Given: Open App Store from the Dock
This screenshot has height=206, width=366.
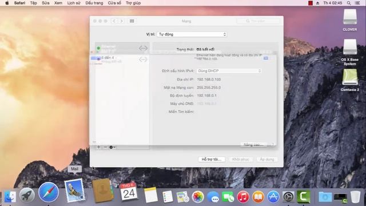Looking at the screenshot, I should (x=273, y=197).
